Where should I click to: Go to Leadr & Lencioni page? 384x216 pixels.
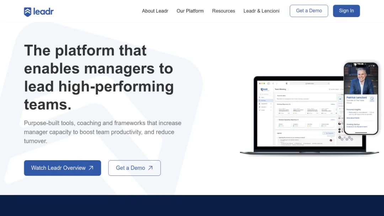261,11
